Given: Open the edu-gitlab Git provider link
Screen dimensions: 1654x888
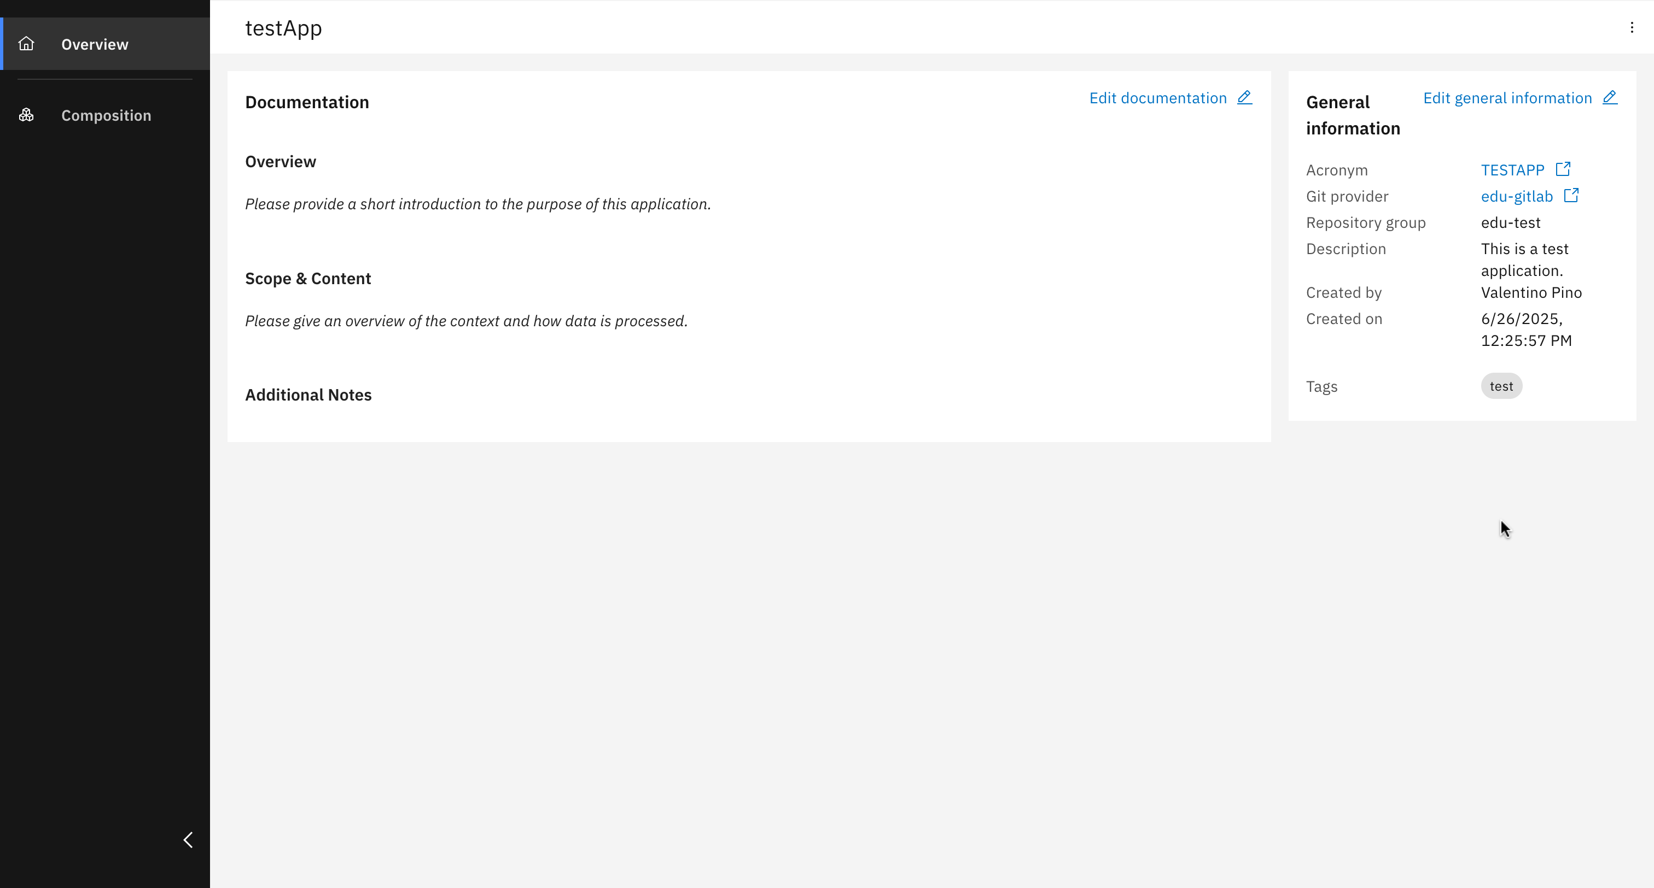Looking at the screenshot, I should tap(1517, 196).
